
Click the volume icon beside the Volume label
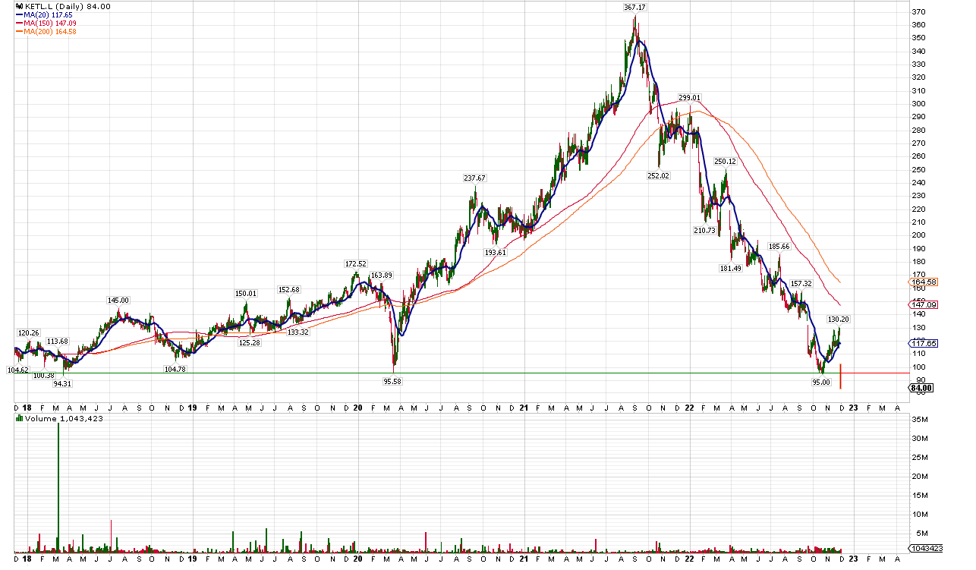(x=19, y=418)
